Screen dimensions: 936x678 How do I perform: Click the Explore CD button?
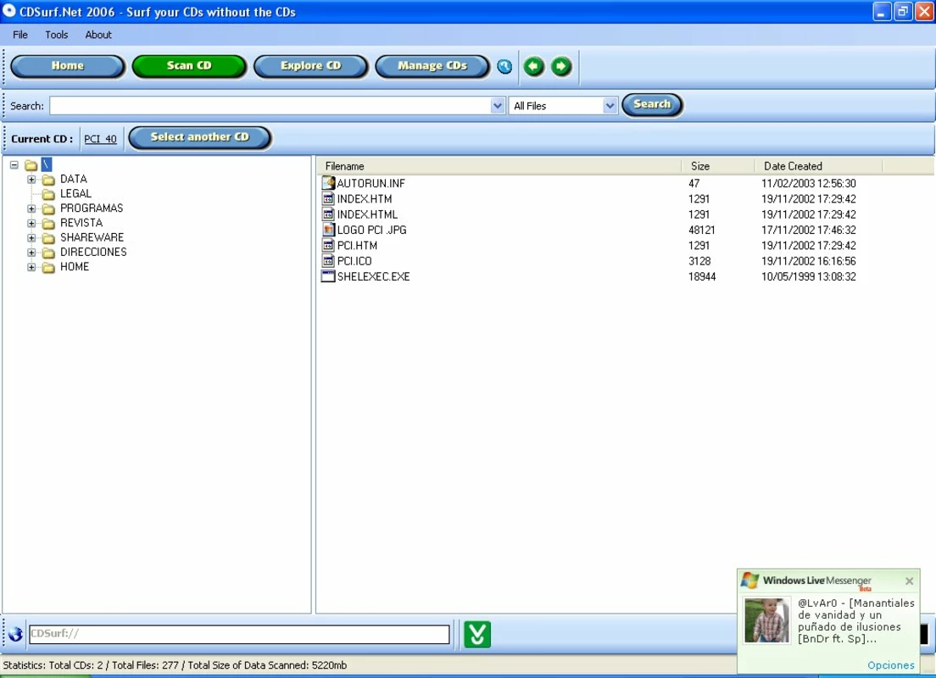pos(311,66)
